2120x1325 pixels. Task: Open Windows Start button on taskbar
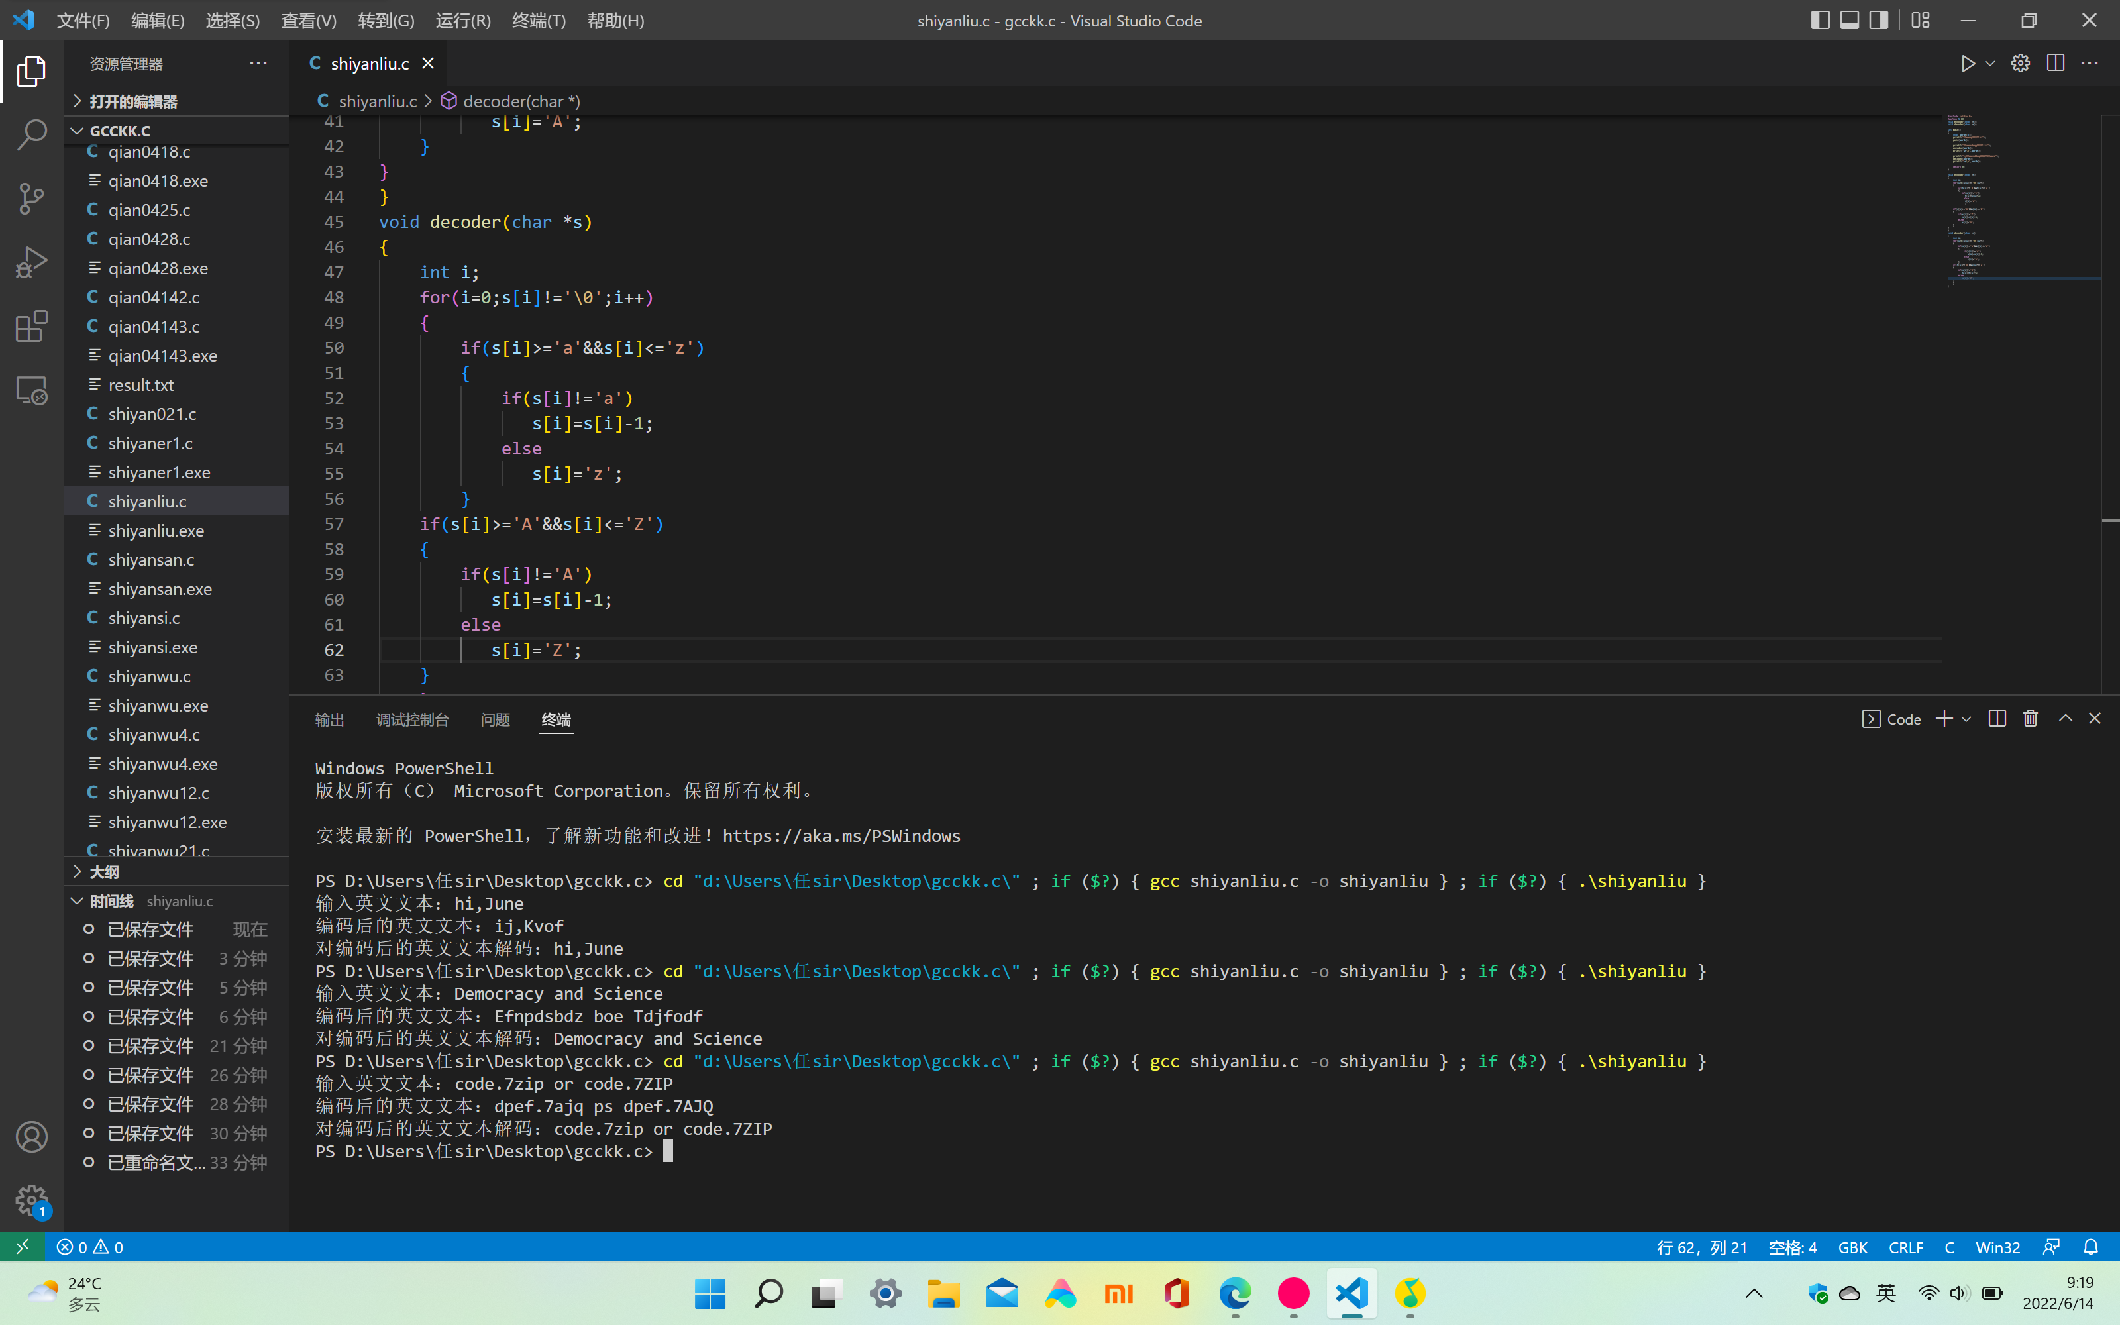[x=710, y=1293]
